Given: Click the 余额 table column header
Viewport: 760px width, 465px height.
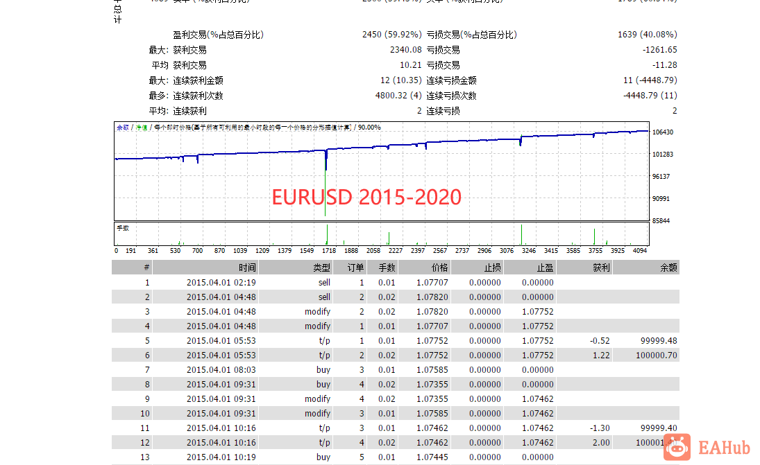Looking at the screenshot, I should point(646,267).
